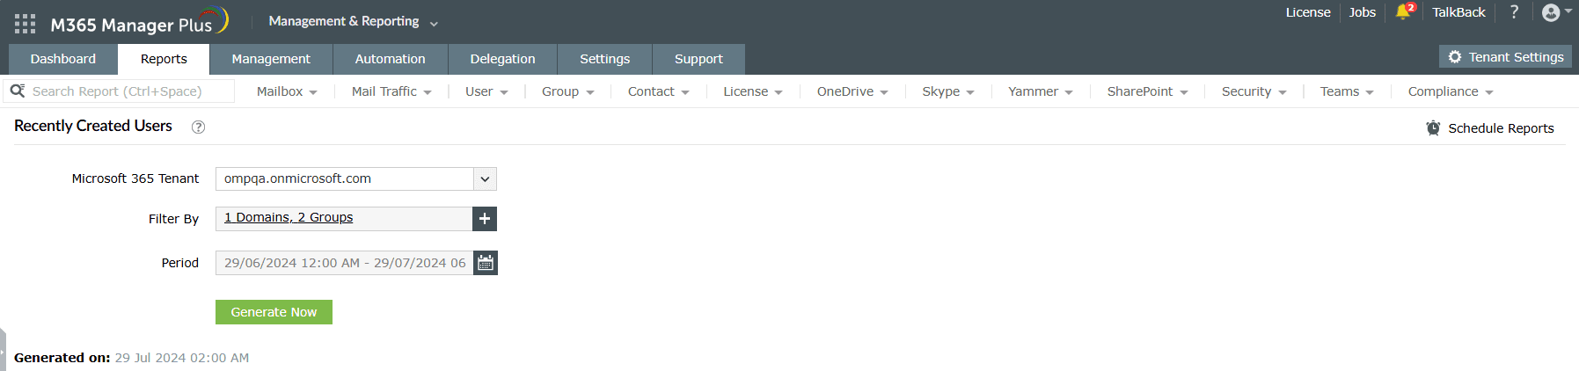
Task: Open the Schedule Reports link
Action: (x=1501, y=128)
